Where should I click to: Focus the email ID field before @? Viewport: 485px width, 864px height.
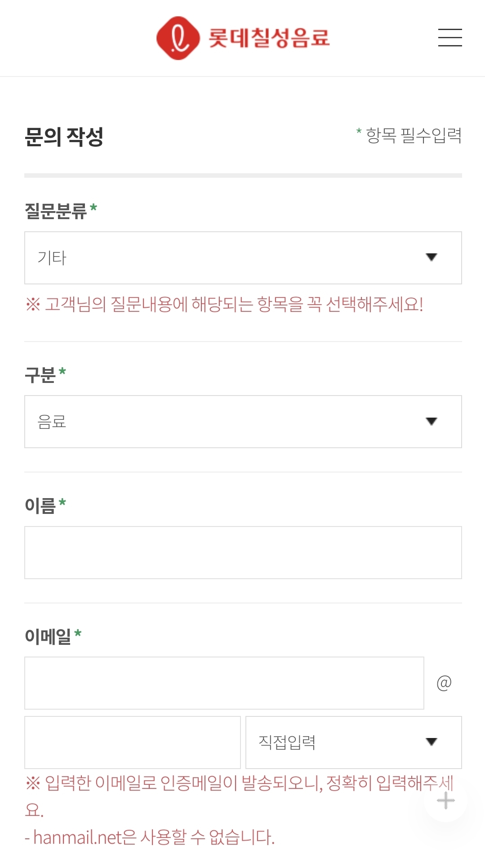pyautogui.click(x=224, y=683)
